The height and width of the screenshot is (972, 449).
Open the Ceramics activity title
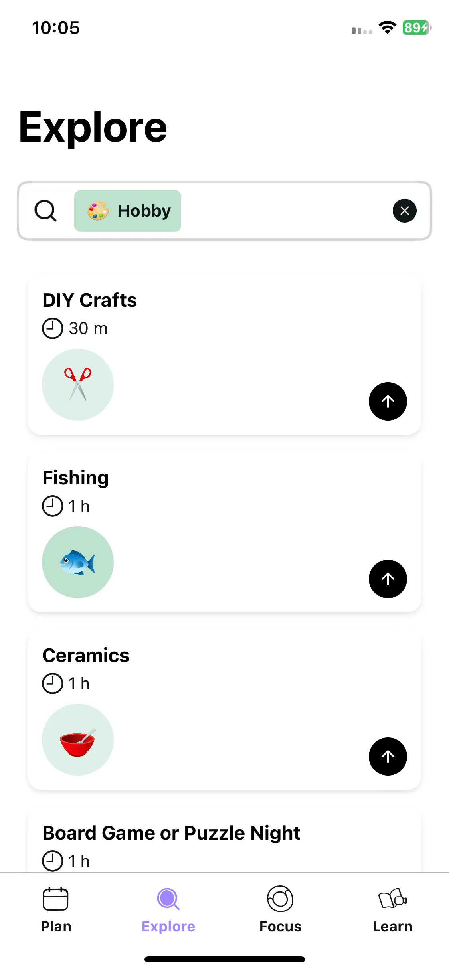86,655
